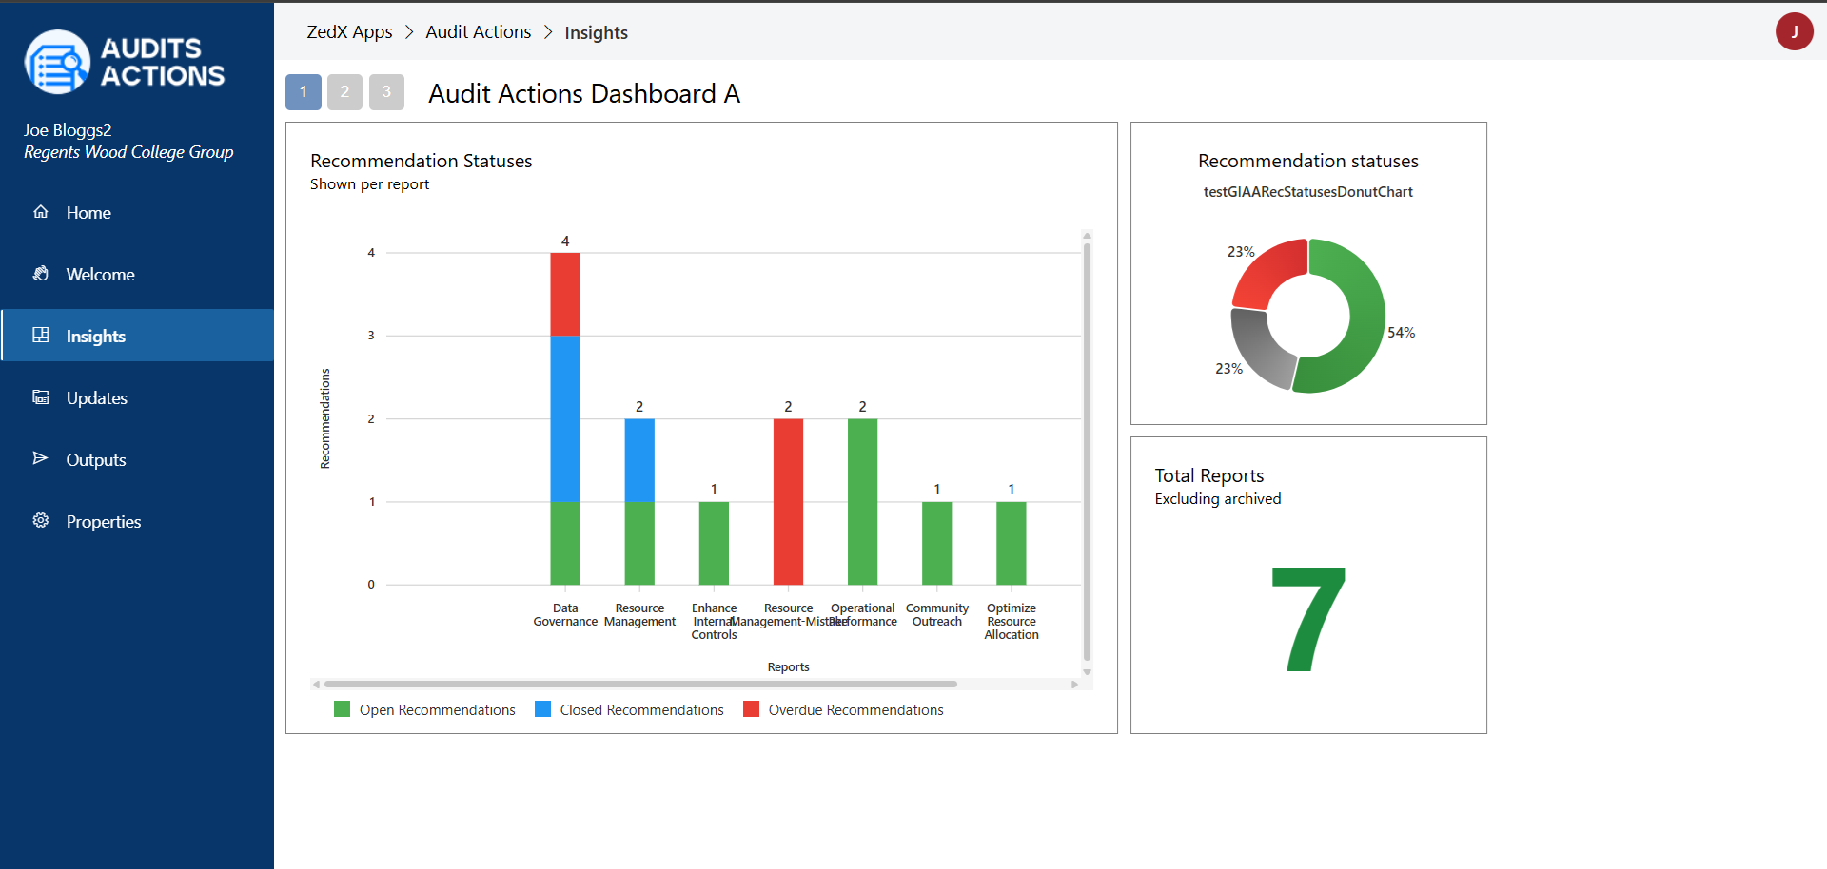
Task: Toggle Closed Recommendations legend swatch
Action: (543, 709)
